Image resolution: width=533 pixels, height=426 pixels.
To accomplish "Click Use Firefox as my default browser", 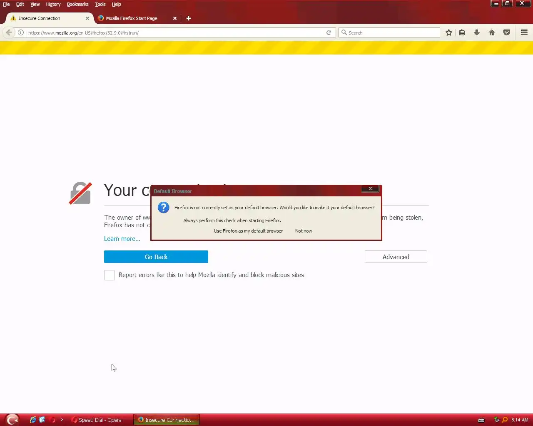I will [248, 231].
